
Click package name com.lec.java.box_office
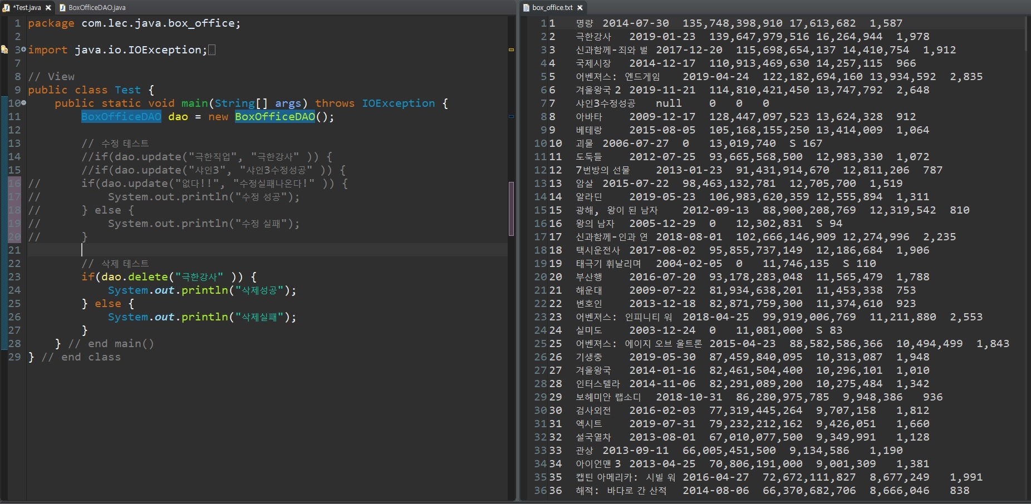click(x=159, y=23)
